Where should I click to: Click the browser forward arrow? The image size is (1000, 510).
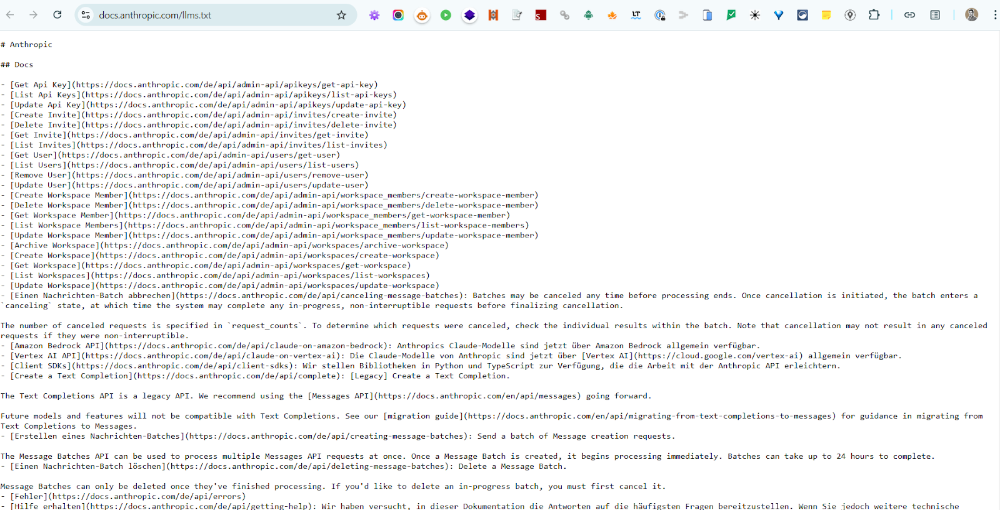coord(34,15)
